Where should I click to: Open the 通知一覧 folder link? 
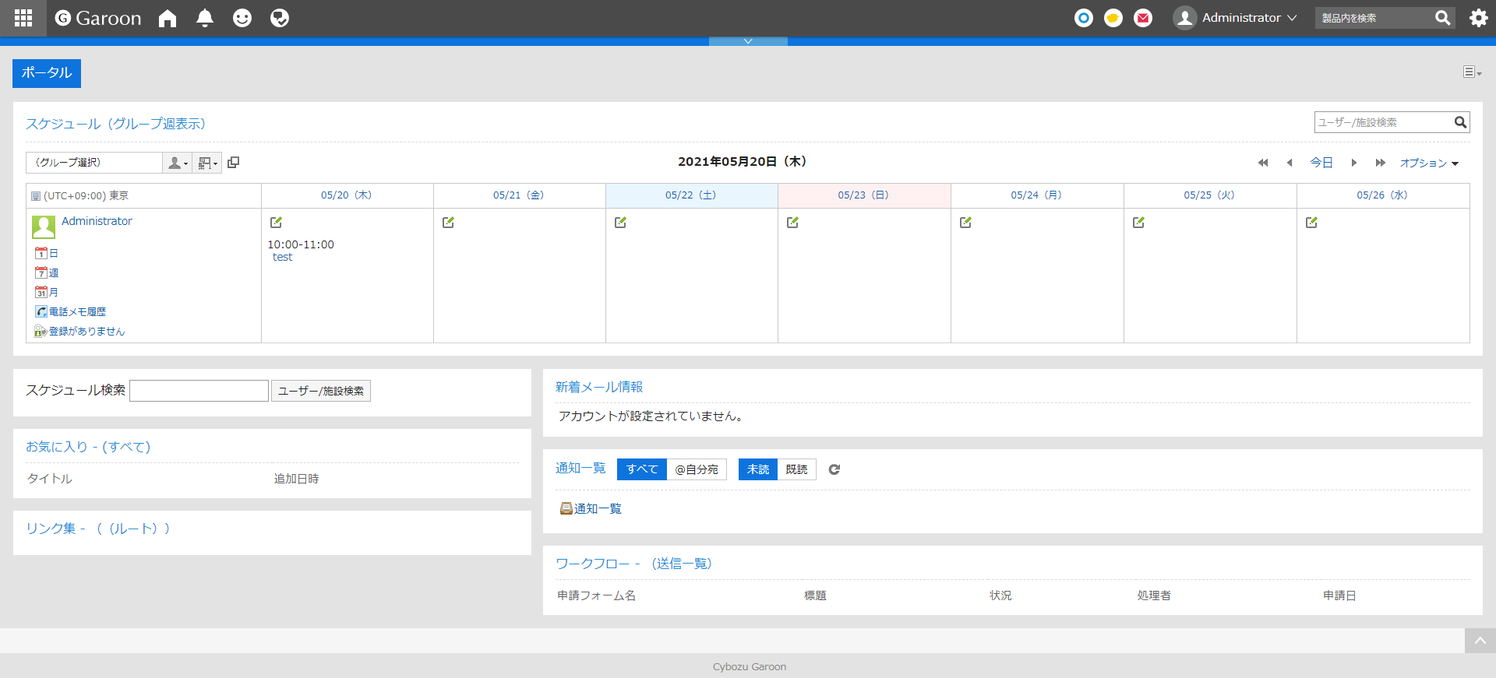pyautogui.click(x=591, y=508)
